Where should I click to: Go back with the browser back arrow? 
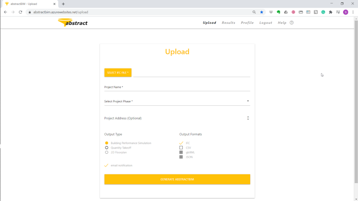[5, 12]
